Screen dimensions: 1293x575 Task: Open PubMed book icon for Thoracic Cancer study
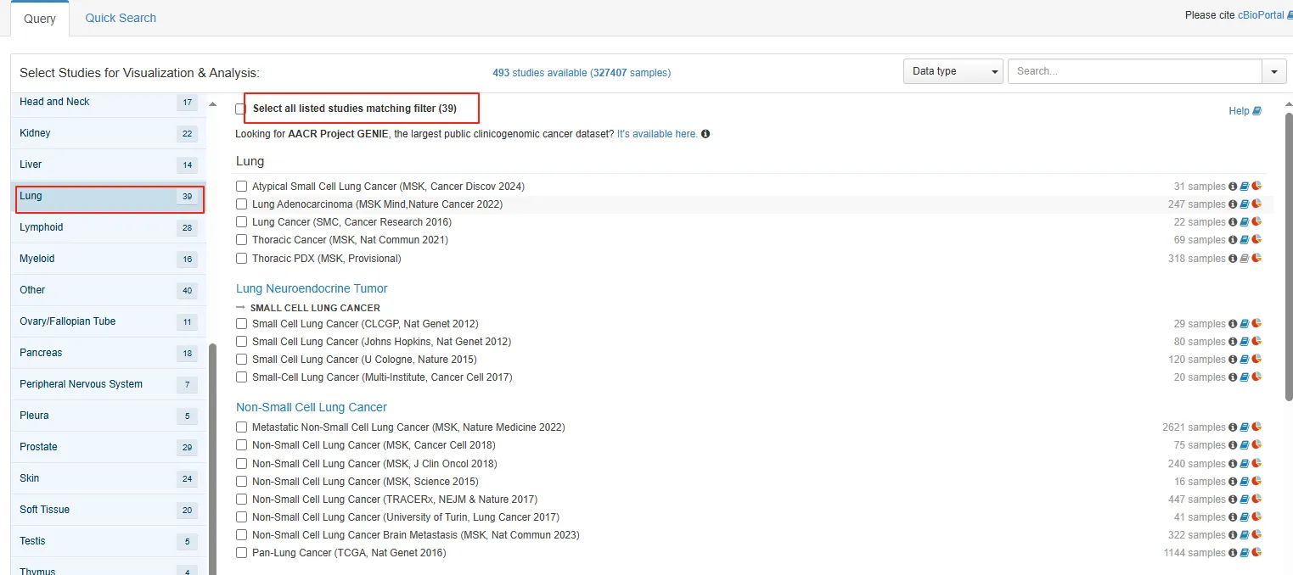click(x=1245, y=240)
